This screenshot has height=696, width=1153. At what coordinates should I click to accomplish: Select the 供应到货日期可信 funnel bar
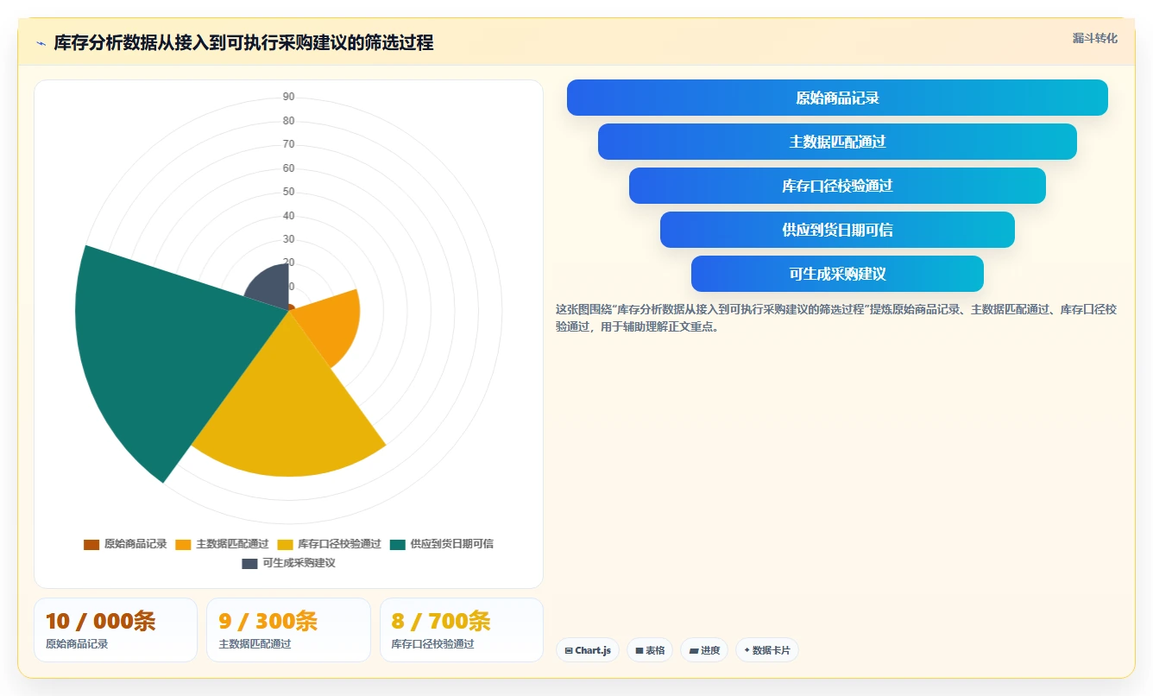(837, 230)
